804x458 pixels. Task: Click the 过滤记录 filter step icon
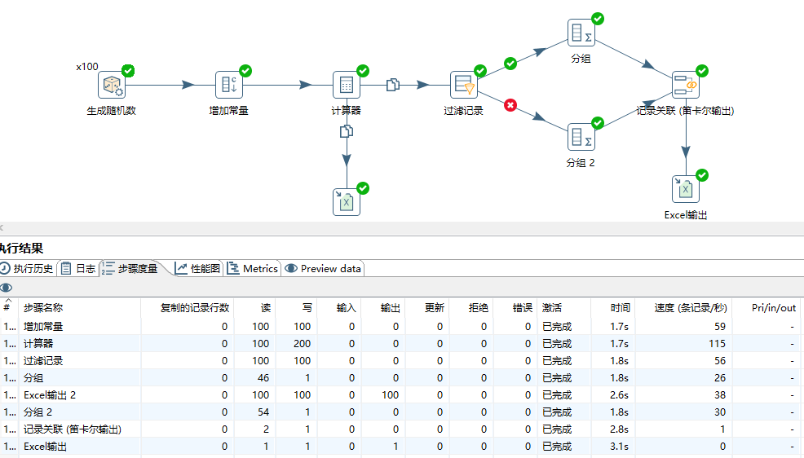[x=463, y=85]
